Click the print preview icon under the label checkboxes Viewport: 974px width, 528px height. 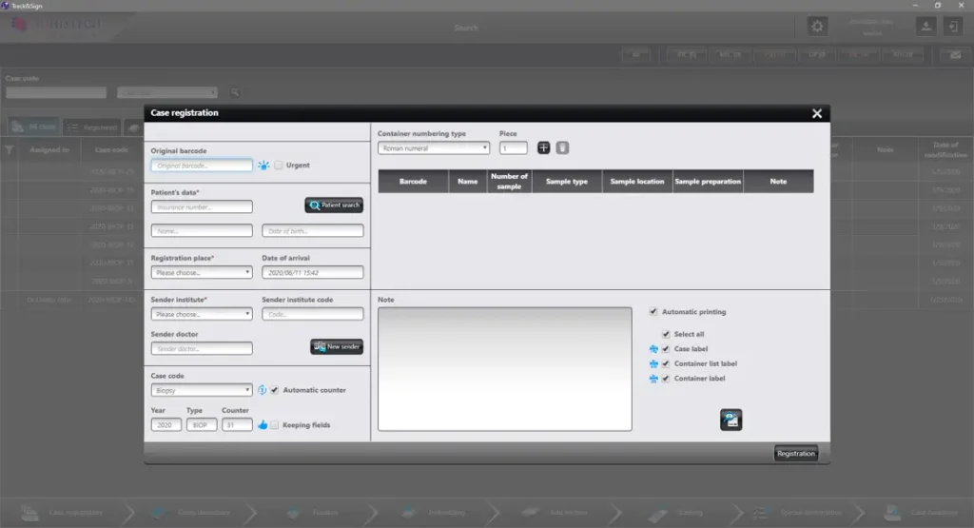731,420
